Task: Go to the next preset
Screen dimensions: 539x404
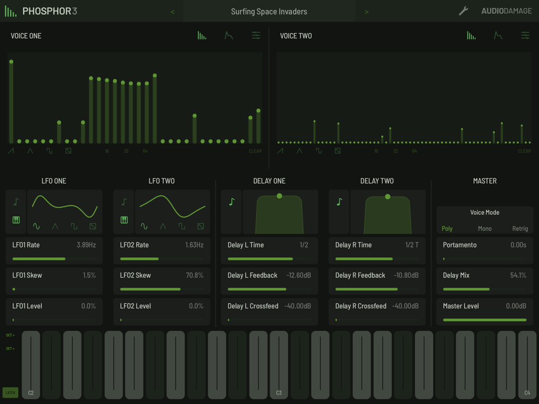Action: (366, 12)
